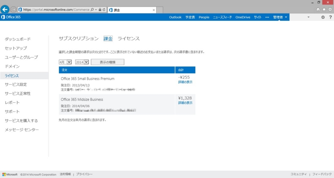Click the lock security icon in address bar
Image resolution: width=334 pixels, height=178 pixels.
[100, 10]
